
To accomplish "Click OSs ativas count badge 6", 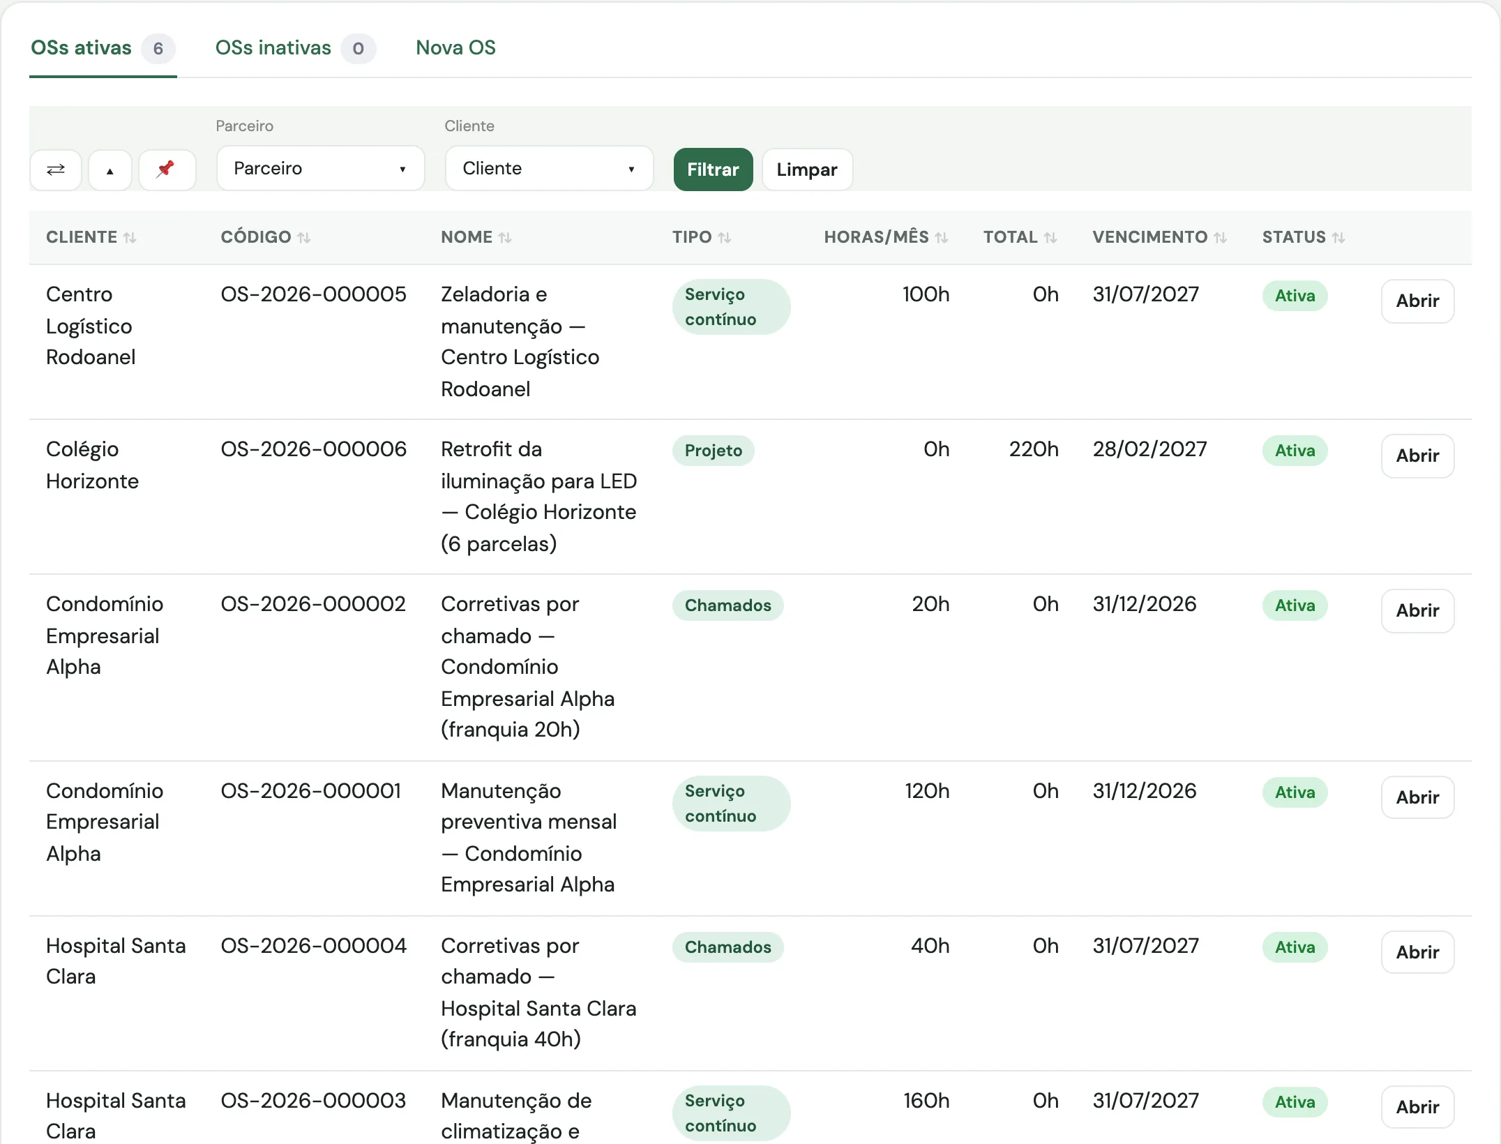I will [158, 49].
